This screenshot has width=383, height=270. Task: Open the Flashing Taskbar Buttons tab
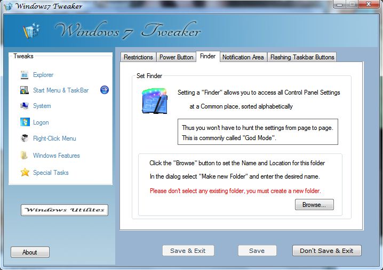(302, 57)
